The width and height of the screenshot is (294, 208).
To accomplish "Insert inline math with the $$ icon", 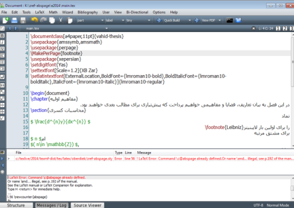I will click(3, 85).
